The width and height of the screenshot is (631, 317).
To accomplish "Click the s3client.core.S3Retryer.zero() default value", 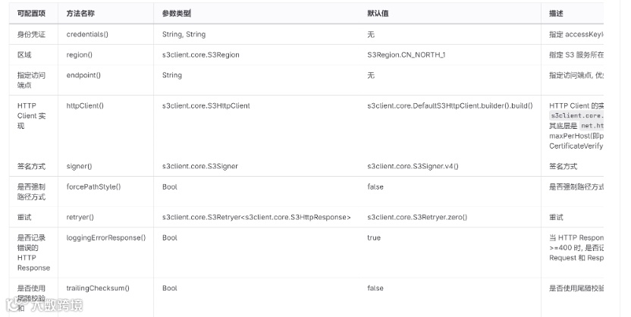I will [416, 217].
